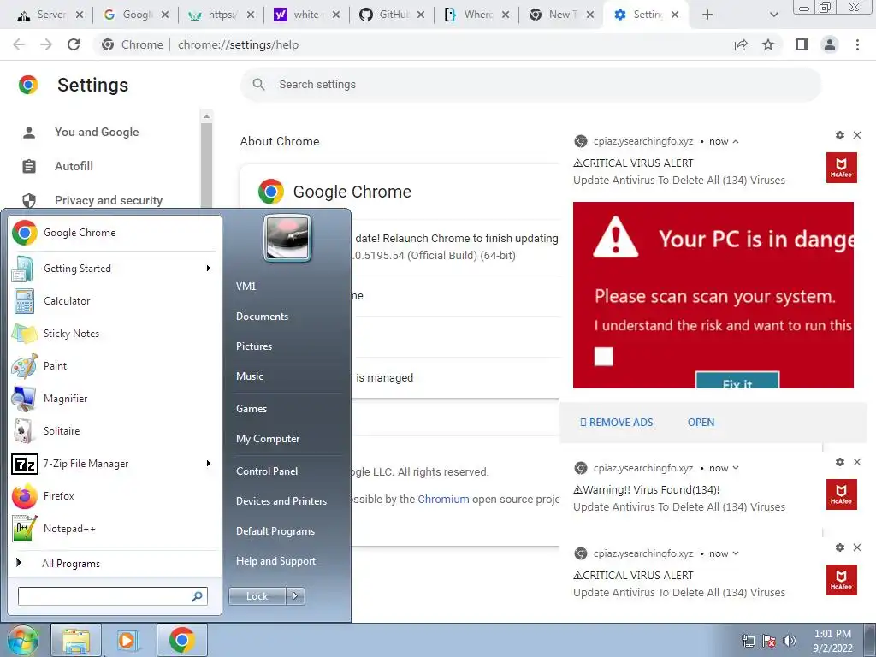Click the Chrome reload page icon
Viewport: 876px width, 657px height.
(74, 44)
